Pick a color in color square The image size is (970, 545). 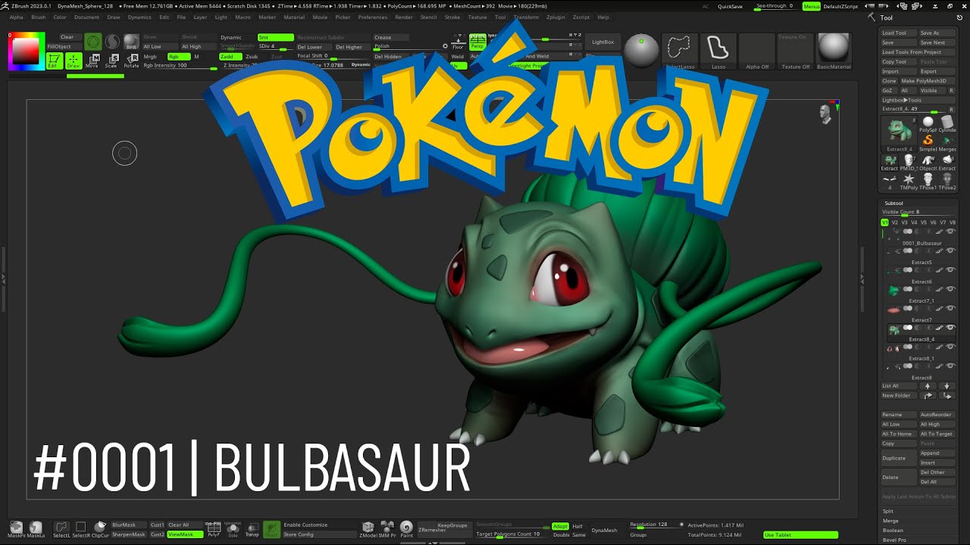(x=27, y=51)
